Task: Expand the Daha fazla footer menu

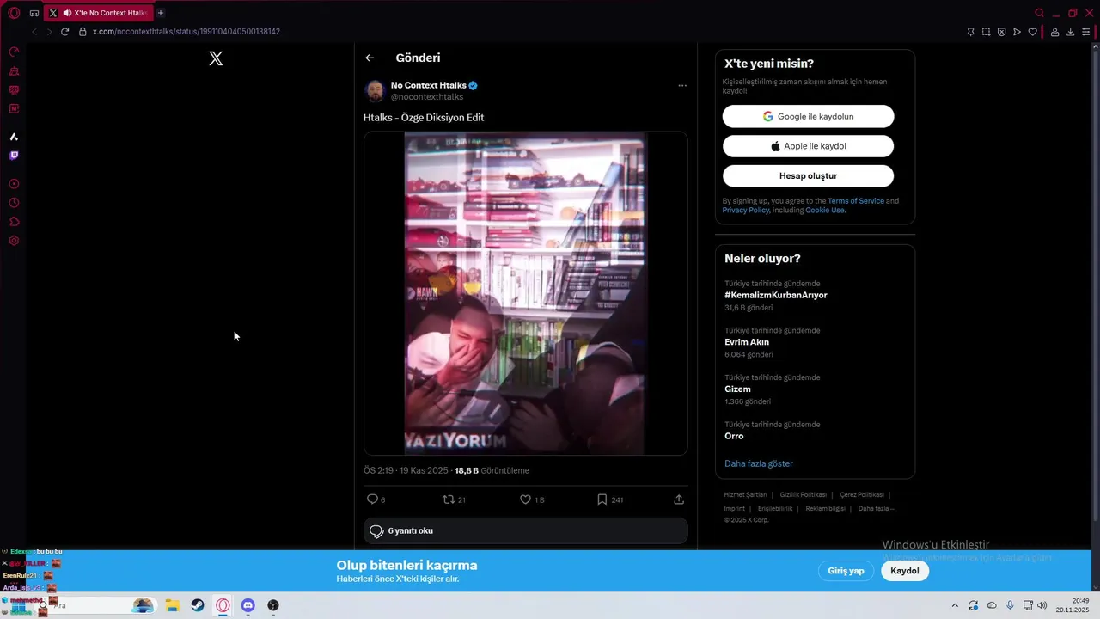Action: tap(877, 509)
